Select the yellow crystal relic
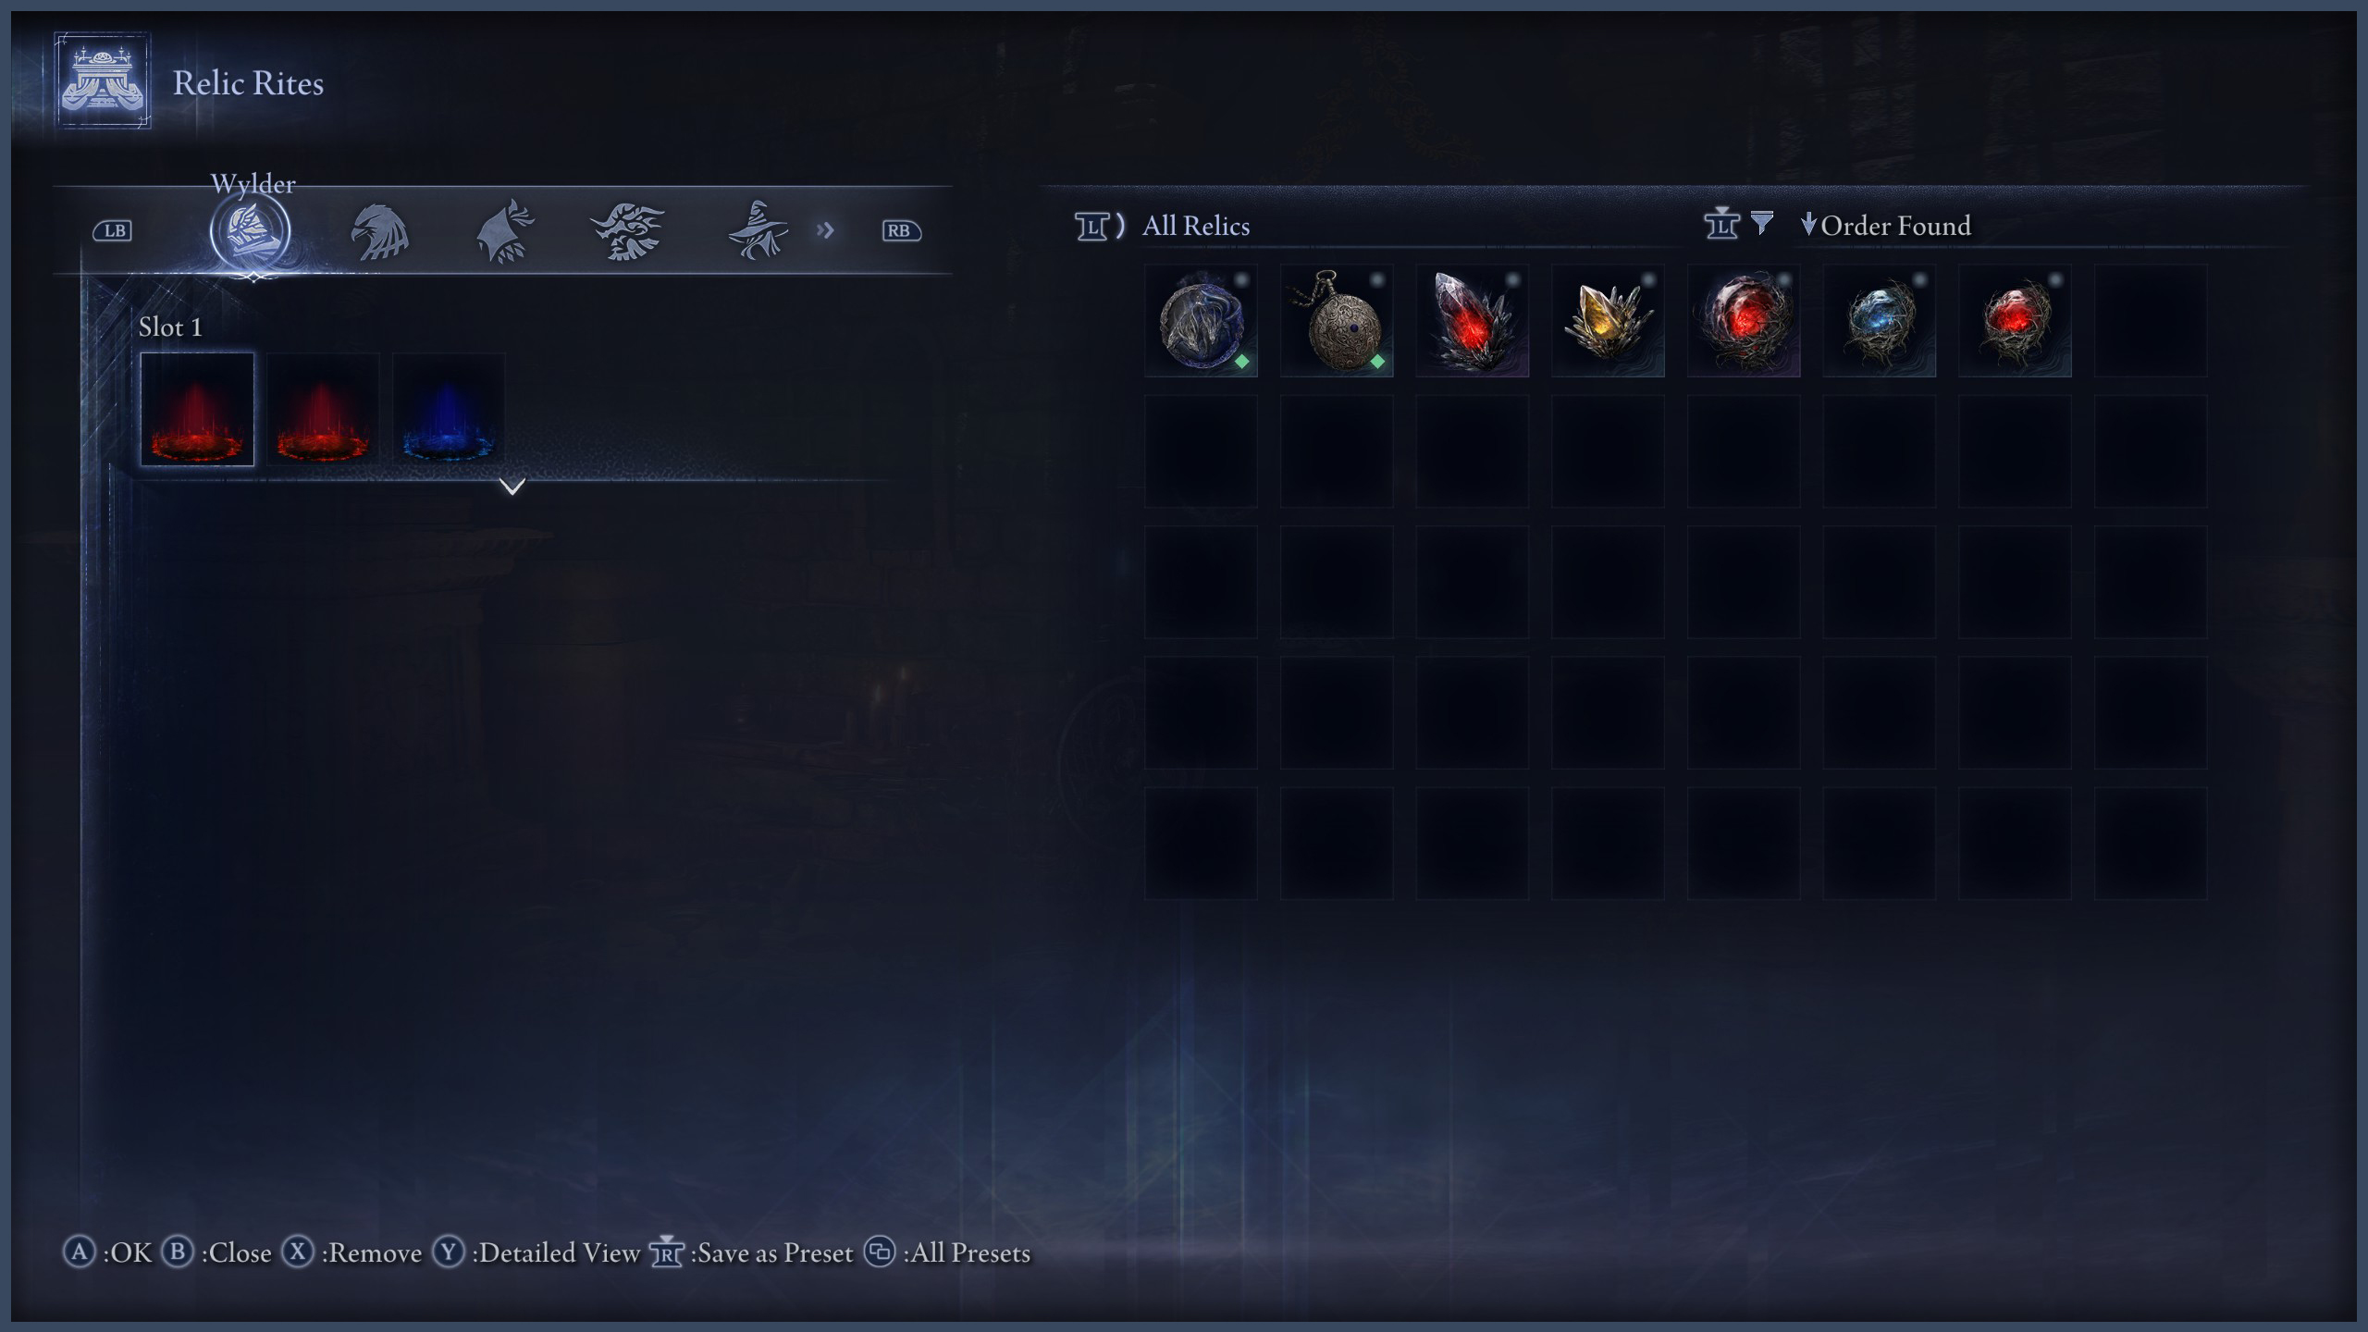This screenshot has height=1332, width=2368. pos(1608,321)
